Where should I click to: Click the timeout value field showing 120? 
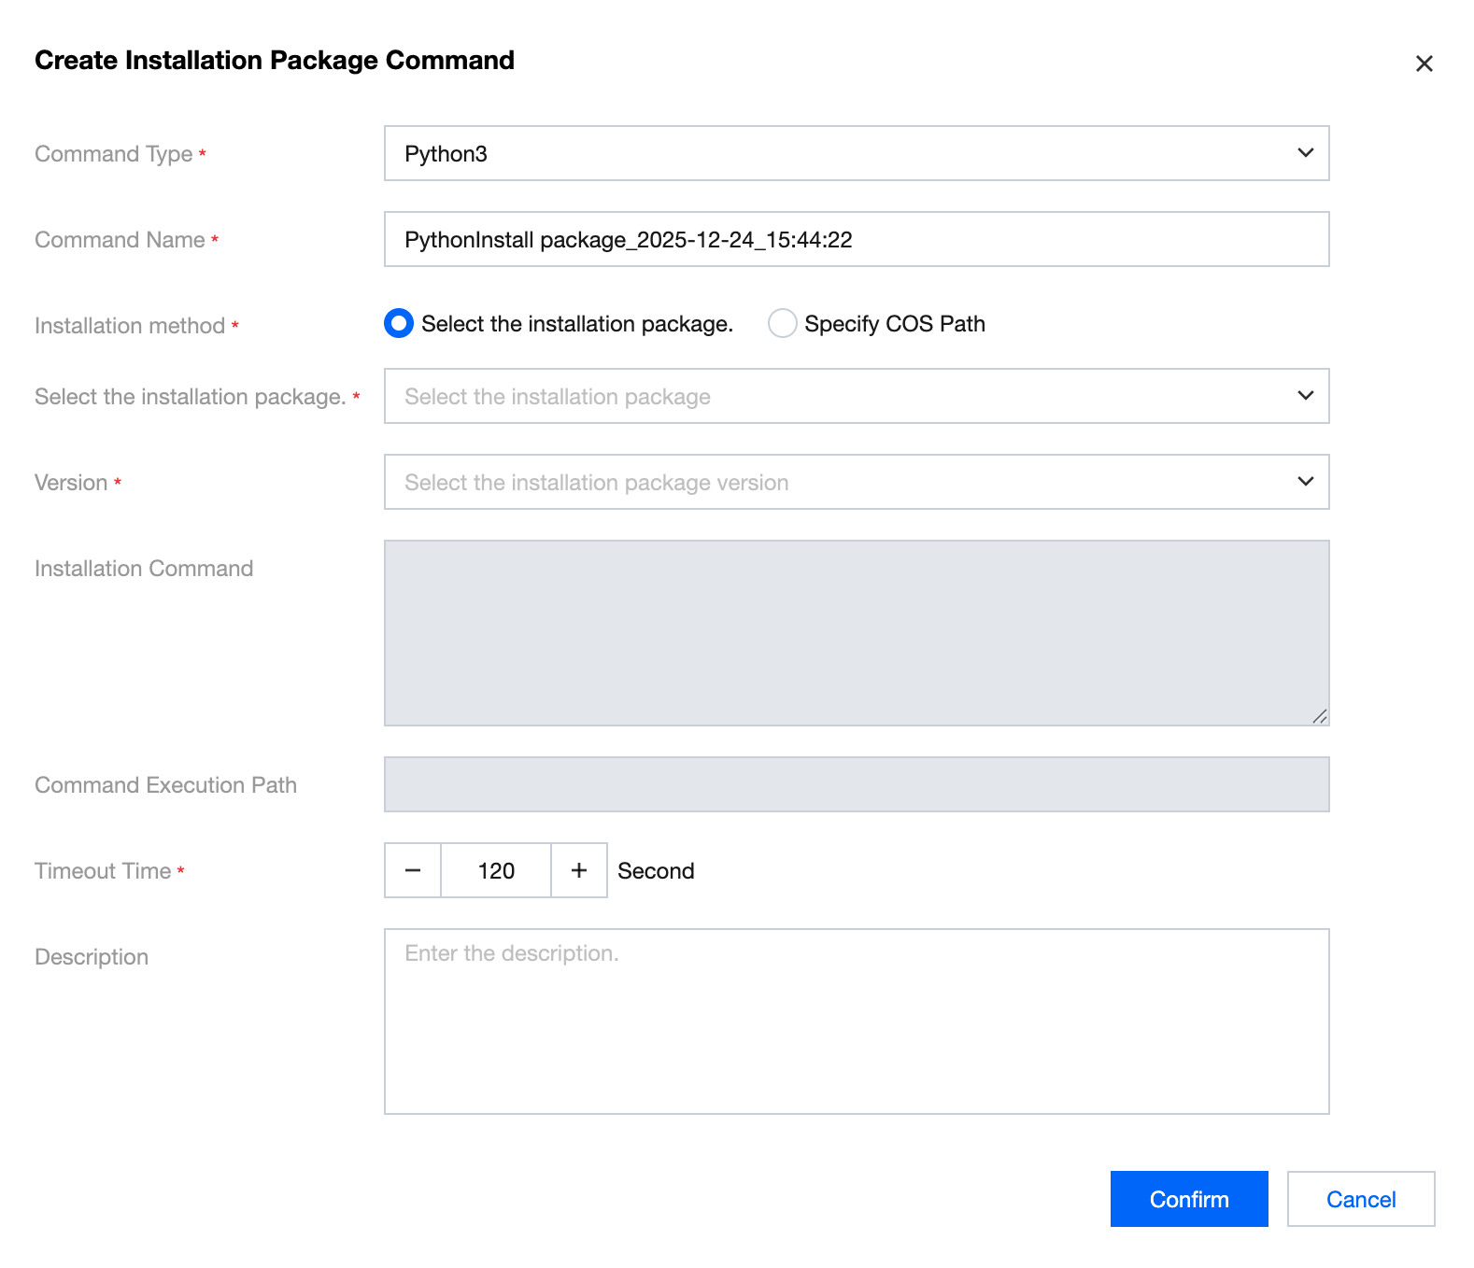click(x=496, y=870)
